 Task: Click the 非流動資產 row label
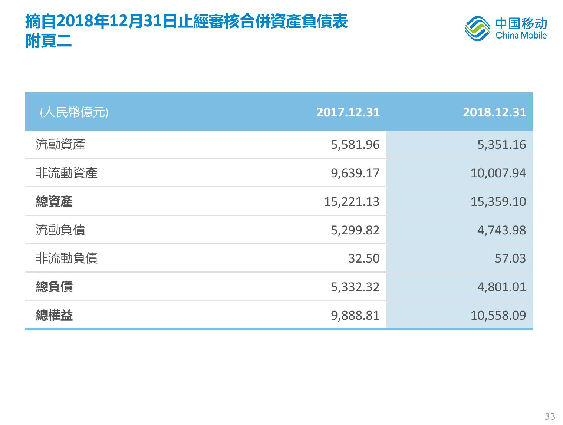(67, 173)
